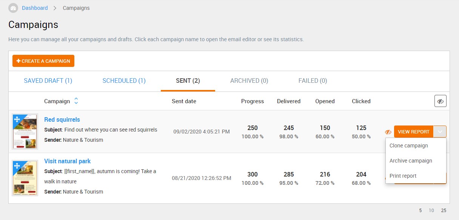Screen dimensions: 459x220
Task: Open the Red squirrels campaign link
Action: click(62, 119)
